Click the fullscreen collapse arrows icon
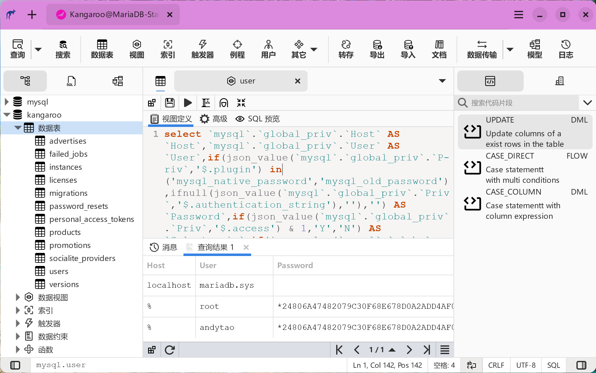596x373 pixels. pos(241,103)
